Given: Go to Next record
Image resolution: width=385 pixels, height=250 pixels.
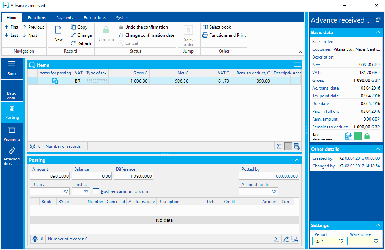Looking at the screenshot, I should [30, 35].
